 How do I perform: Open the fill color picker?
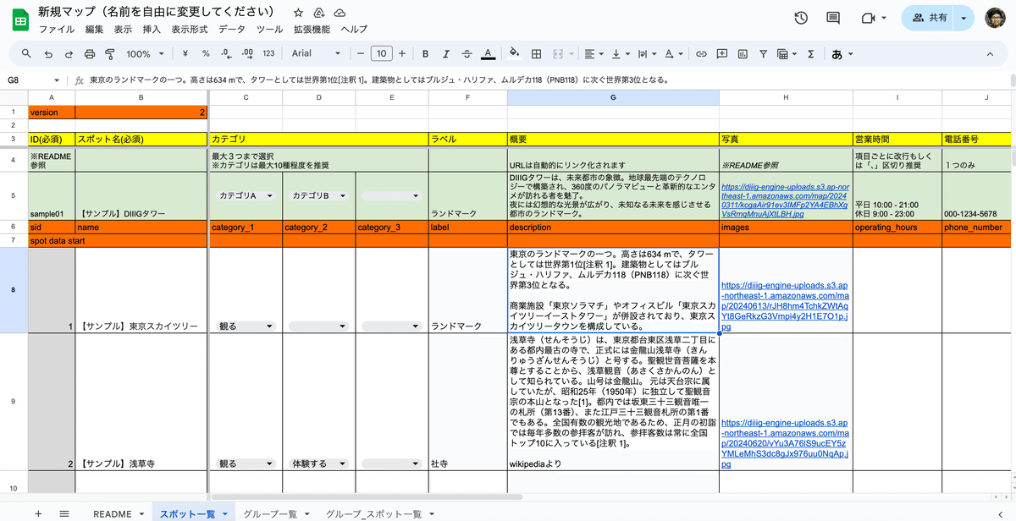[x=513, y=53]
